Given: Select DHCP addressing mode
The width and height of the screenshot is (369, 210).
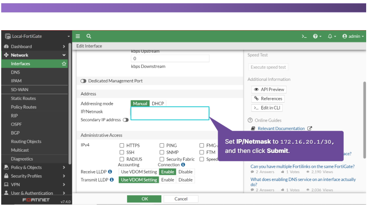Looking at the screenshot, I should [158, 103].
